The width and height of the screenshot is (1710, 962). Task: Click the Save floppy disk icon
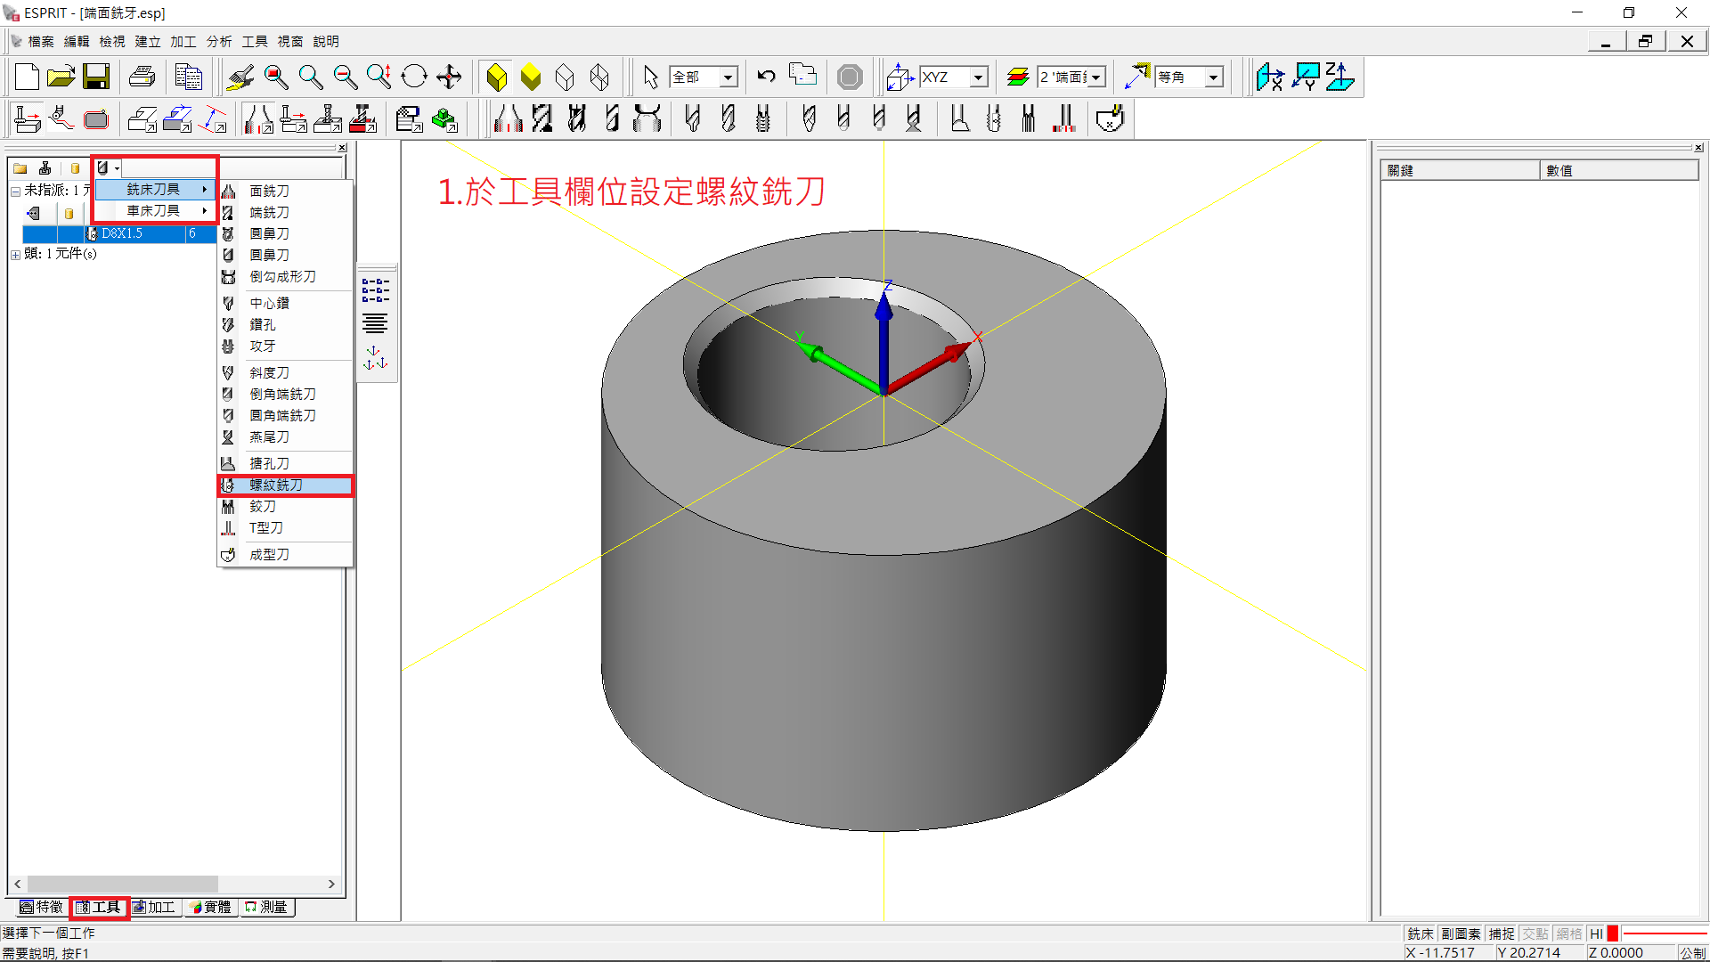[x=96, y=77]
